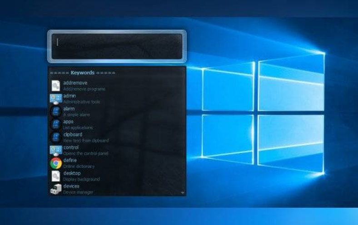Click the "Display background" description
Viewport: 358px width, 225px height.
coord(81,179)
